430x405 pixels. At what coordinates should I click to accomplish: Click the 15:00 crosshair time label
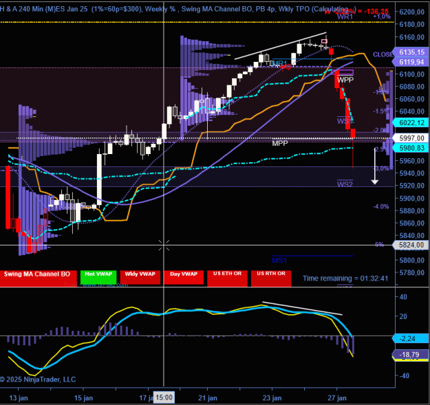point(164,397)
